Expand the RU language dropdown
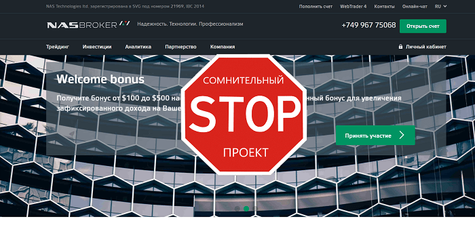475x244 pixels. point(441,6)
